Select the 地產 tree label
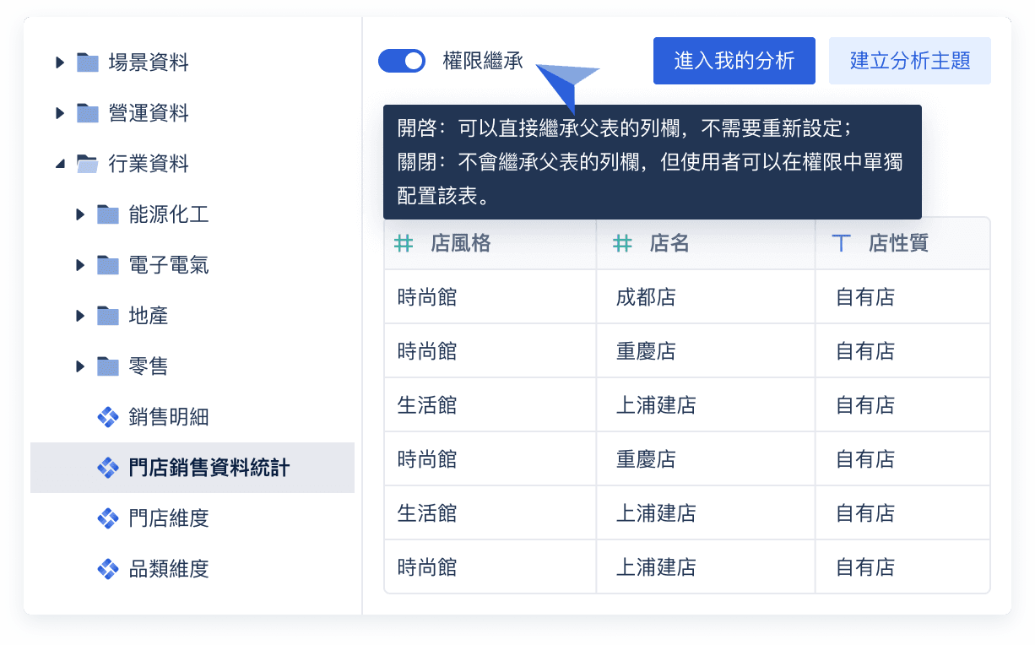Viewport: 1035px width, 645px height. tap(149, 316)
